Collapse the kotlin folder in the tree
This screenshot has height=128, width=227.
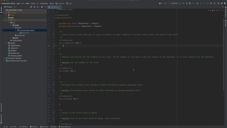(13, 28)
